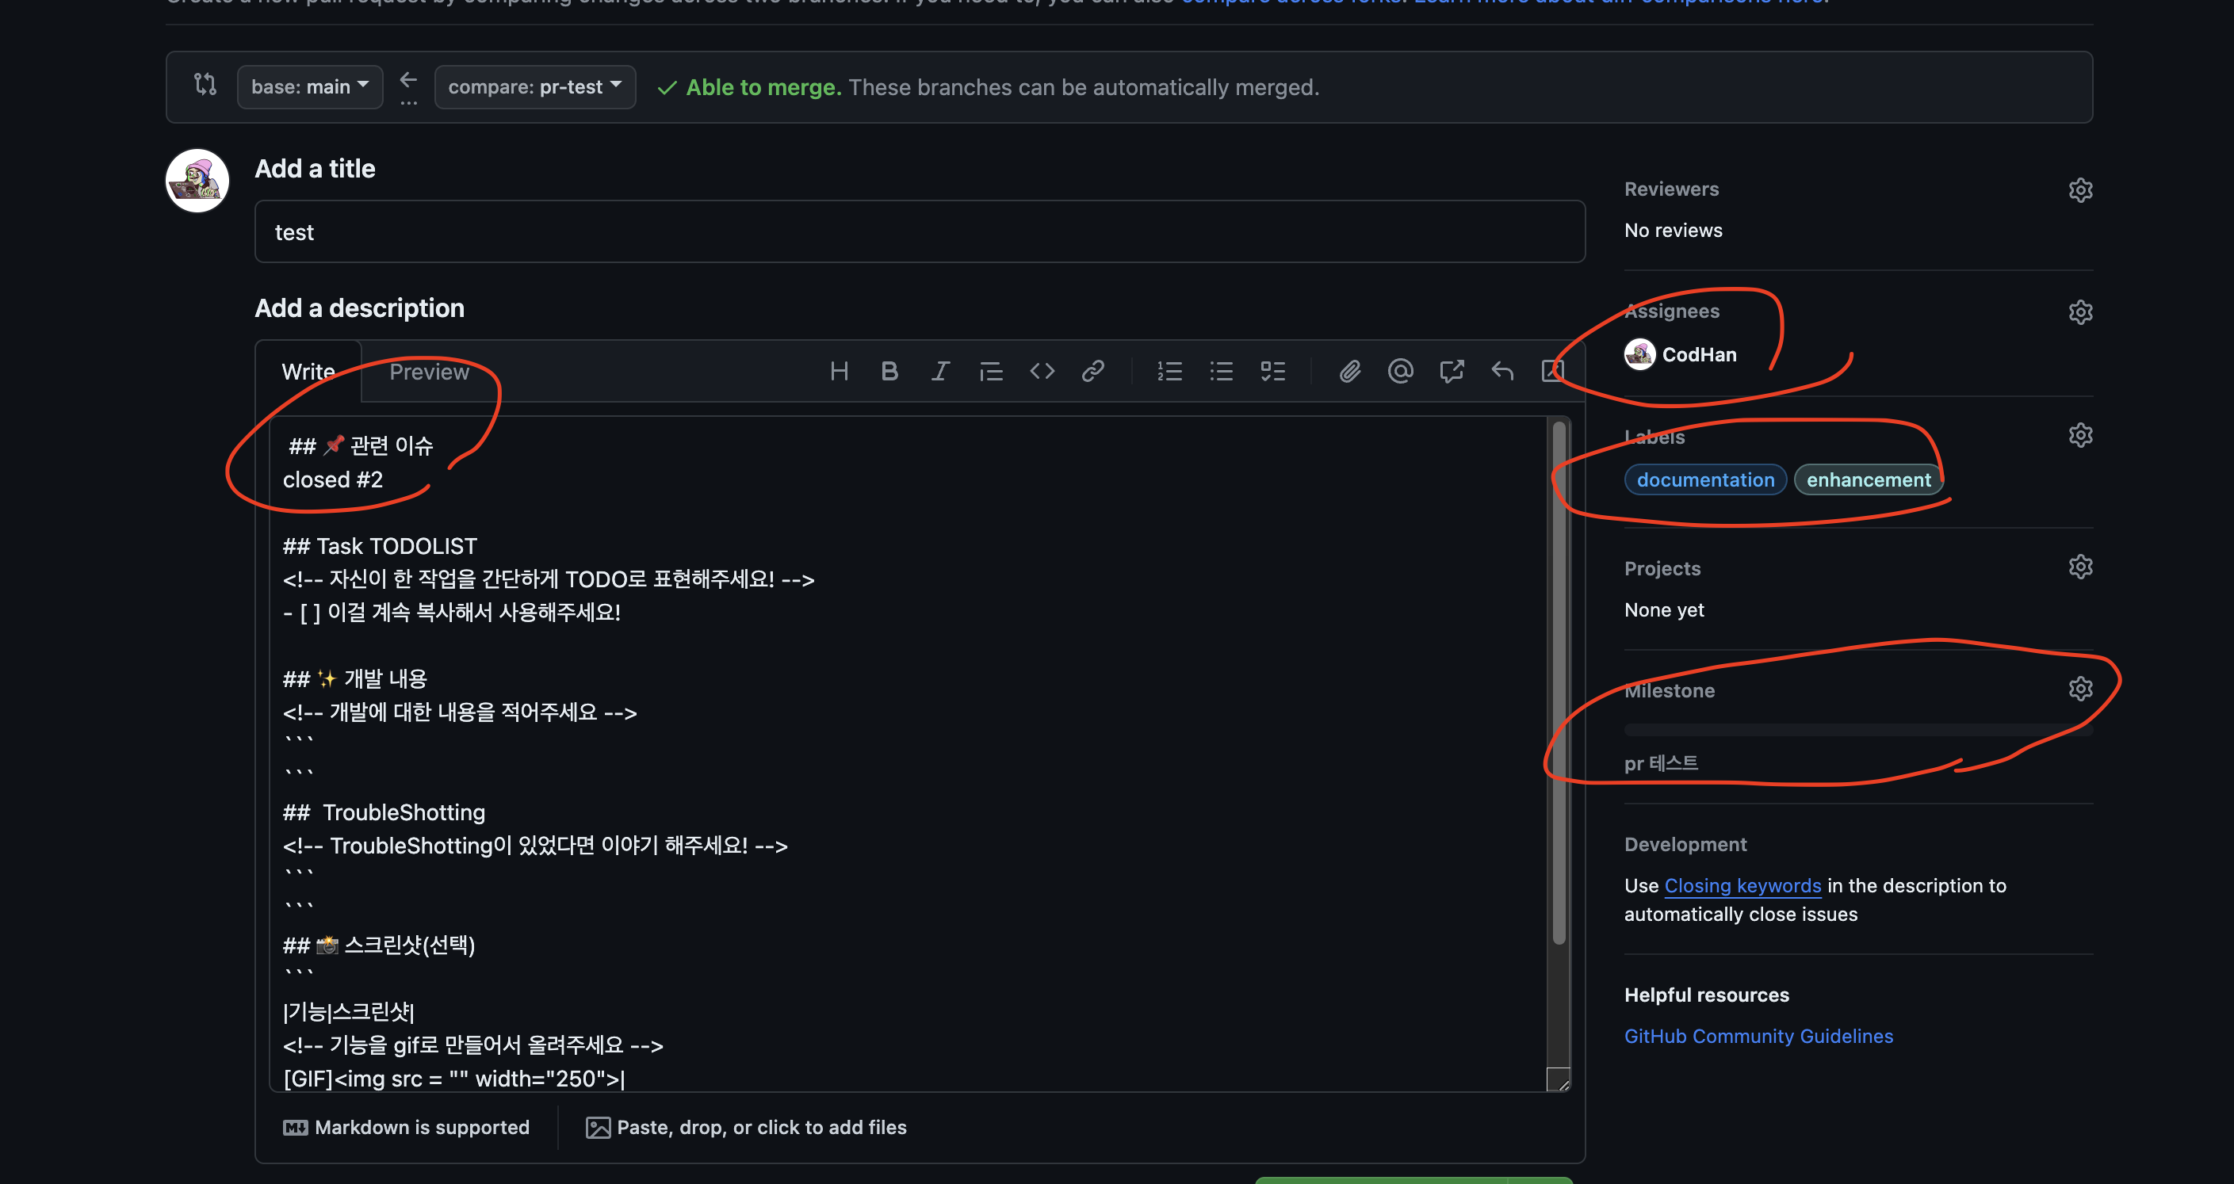Viewport: 2234px width, 1184px height.
Task: Open the Reviewers gear settings
Action: coord(2079,190)
